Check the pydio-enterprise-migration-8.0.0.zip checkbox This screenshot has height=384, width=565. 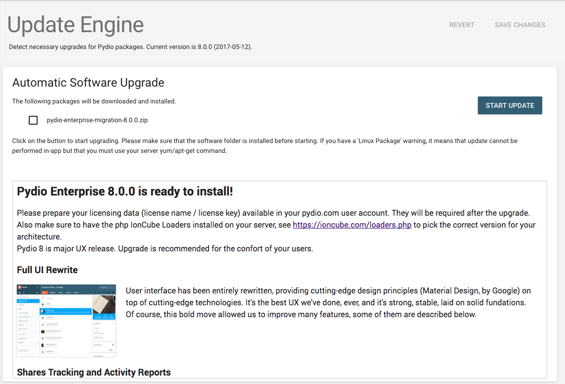coord(33,120)
